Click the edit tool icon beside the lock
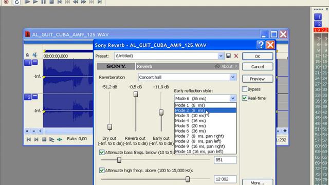This screenshot has width=329, height=185. click(35, 55)
